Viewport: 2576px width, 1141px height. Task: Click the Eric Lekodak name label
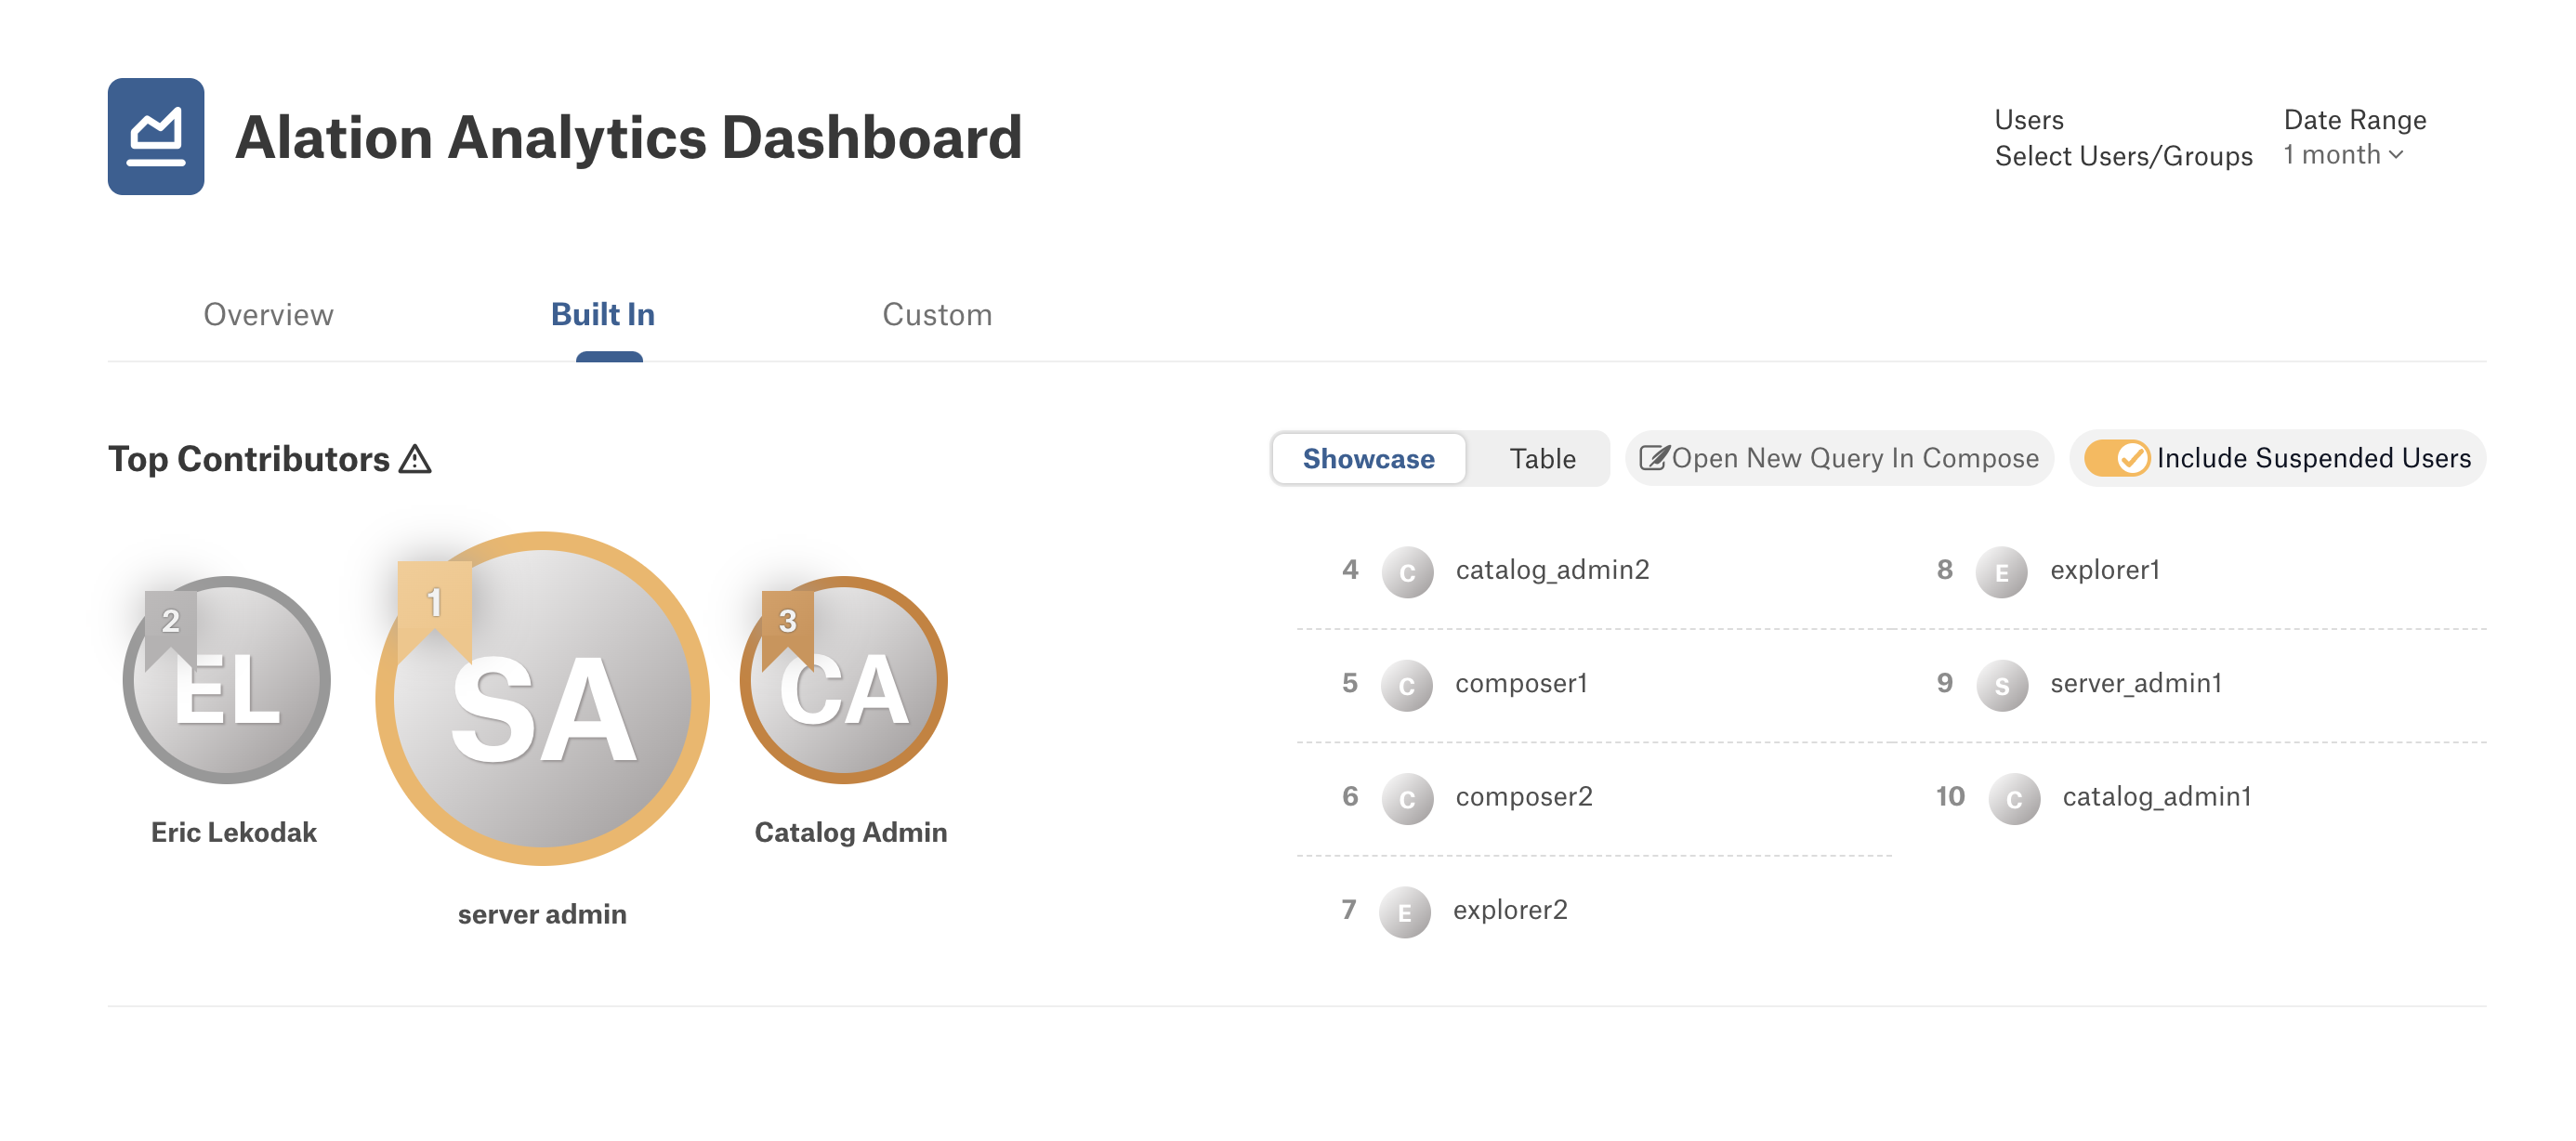coord(233,832)
